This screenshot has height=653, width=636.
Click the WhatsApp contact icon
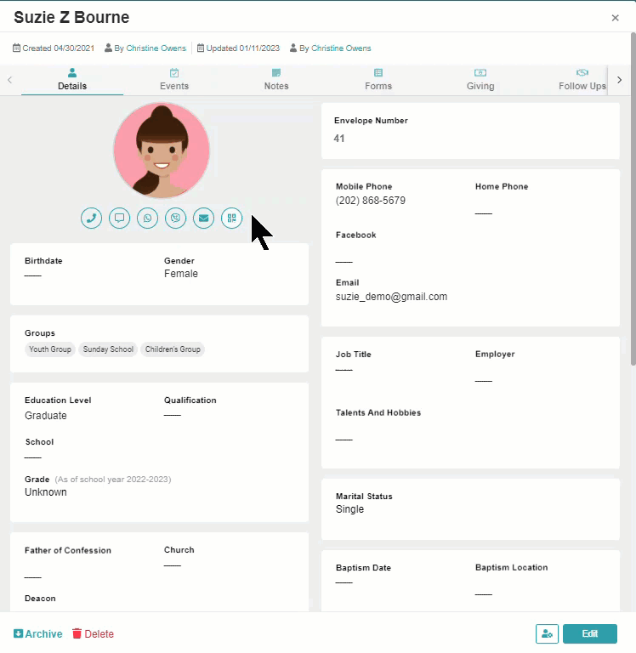tap(148, 219)
